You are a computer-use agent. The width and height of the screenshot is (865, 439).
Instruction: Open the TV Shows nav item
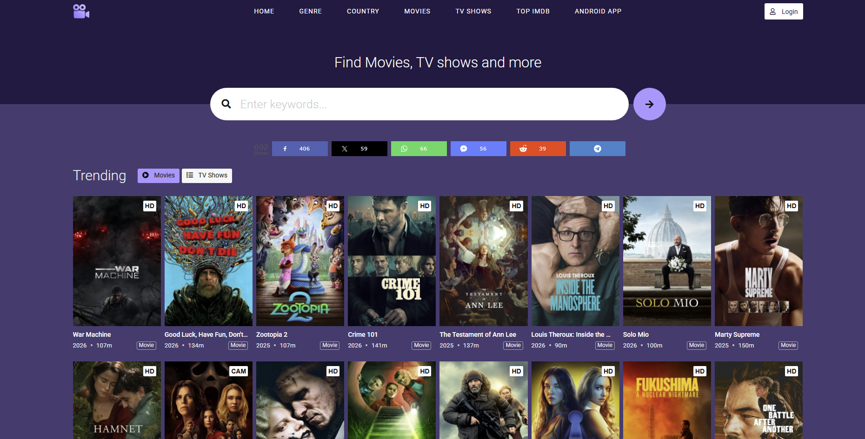pyautogui.click(x=473, y=11)
